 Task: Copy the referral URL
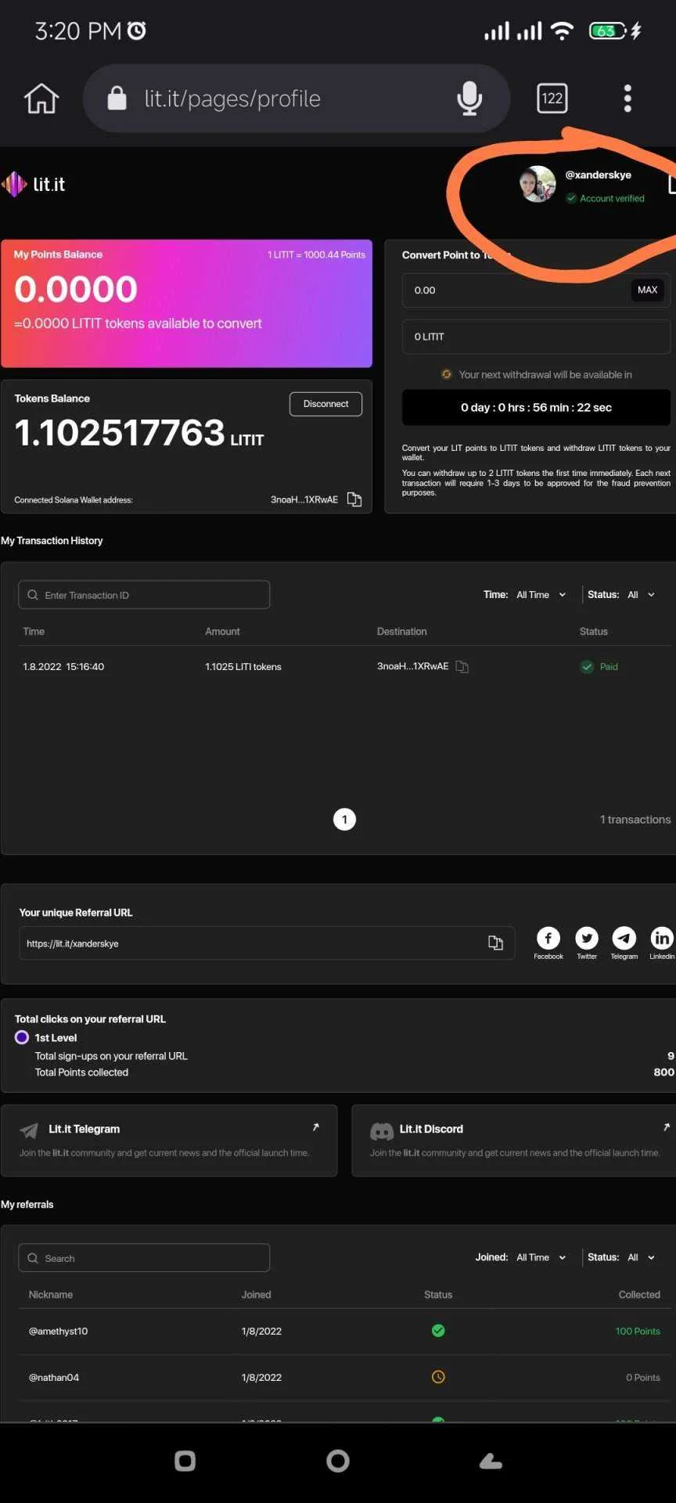[495, 943]
